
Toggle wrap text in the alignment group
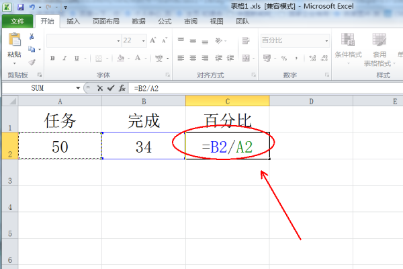[246, 40]
